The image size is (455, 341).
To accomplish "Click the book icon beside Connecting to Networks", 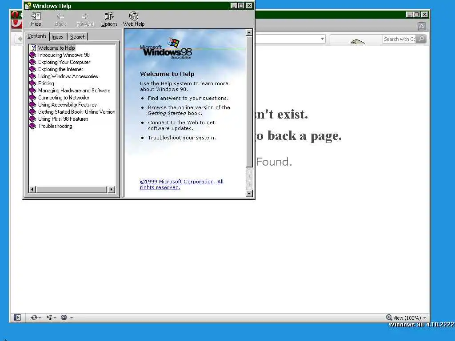I will [32, 97].
